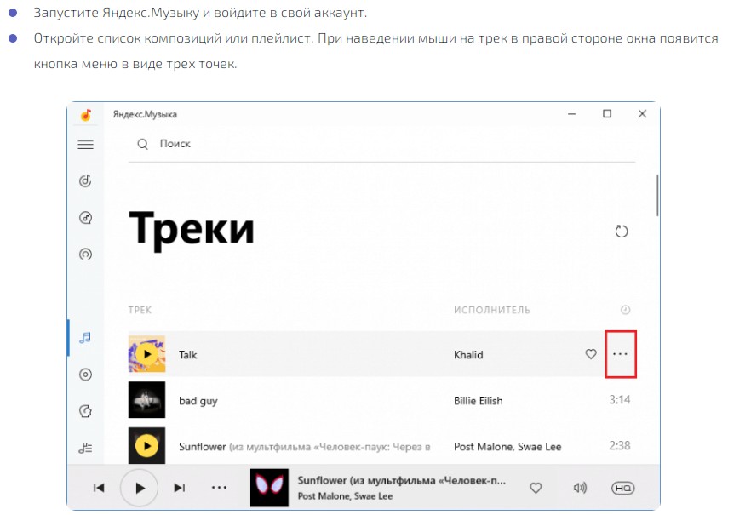Toggle HQ audio quality button
The height and width of the screenshot is (515, 751).
click(x=622, y=488)
